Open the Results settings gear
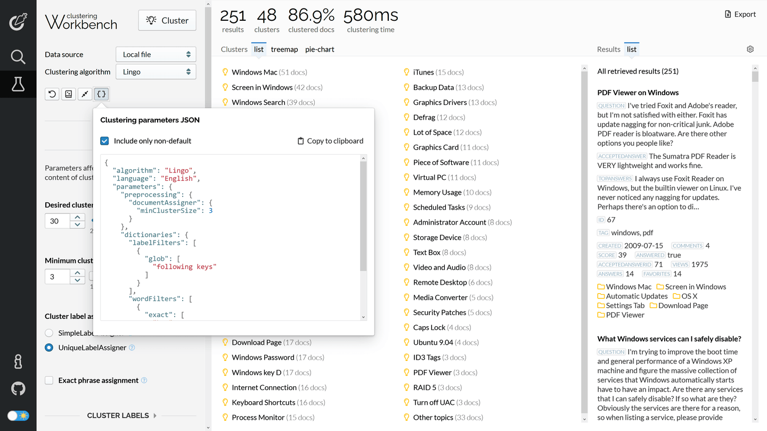 coord(750,48)
